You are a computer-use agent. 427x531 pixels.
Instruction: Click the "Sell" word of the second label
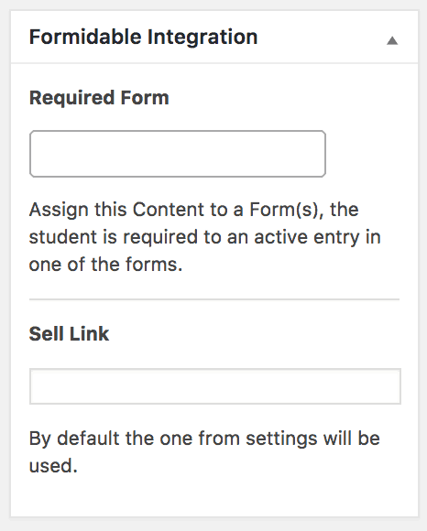pyautogui.click(x=46, y=333)
